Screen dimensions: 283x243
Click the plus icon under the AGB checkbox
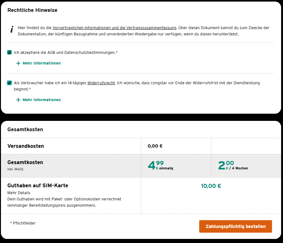[x=18, y=63]
